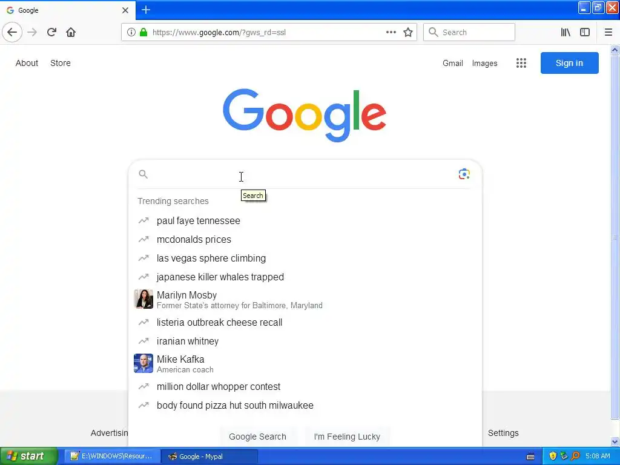Click scrollbar down arrow
Image resolution: width=620 pixels, height=465 pixels.
pos(615,441)
